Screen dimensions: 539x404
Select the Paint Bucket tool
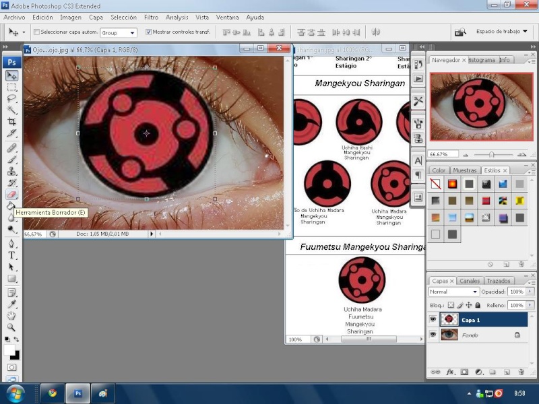point(11,206)
